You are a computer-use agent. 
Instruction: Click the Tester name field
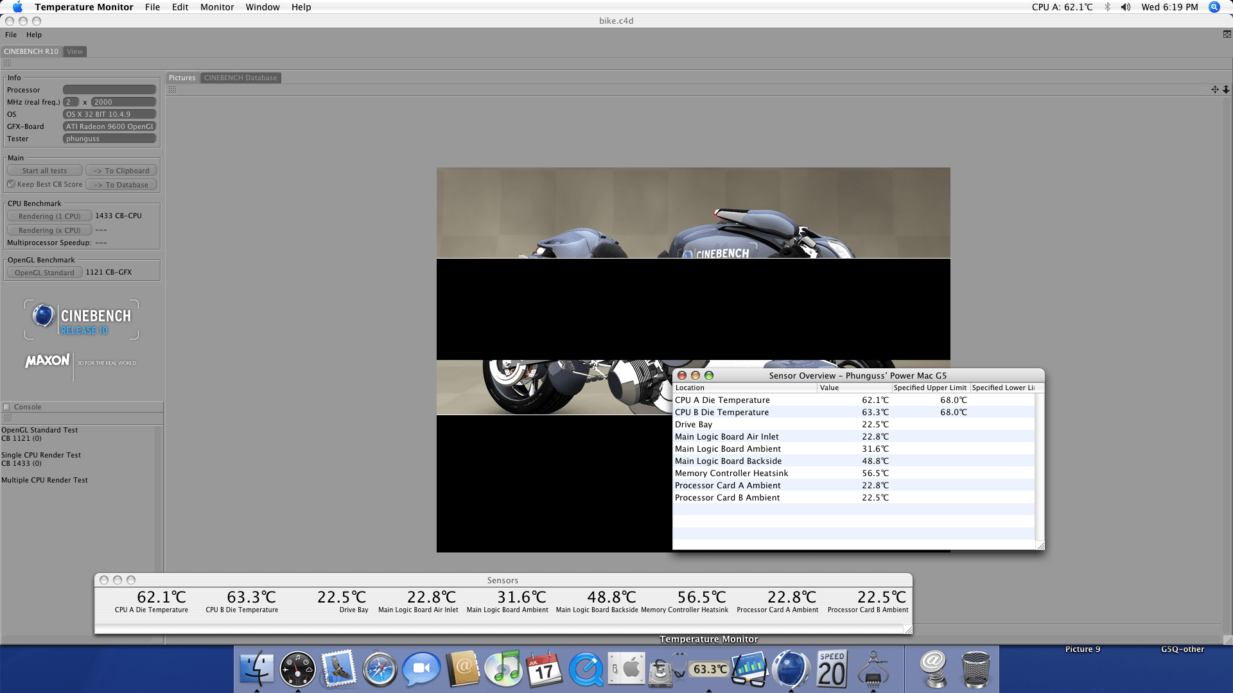click(x=109, y=139)
